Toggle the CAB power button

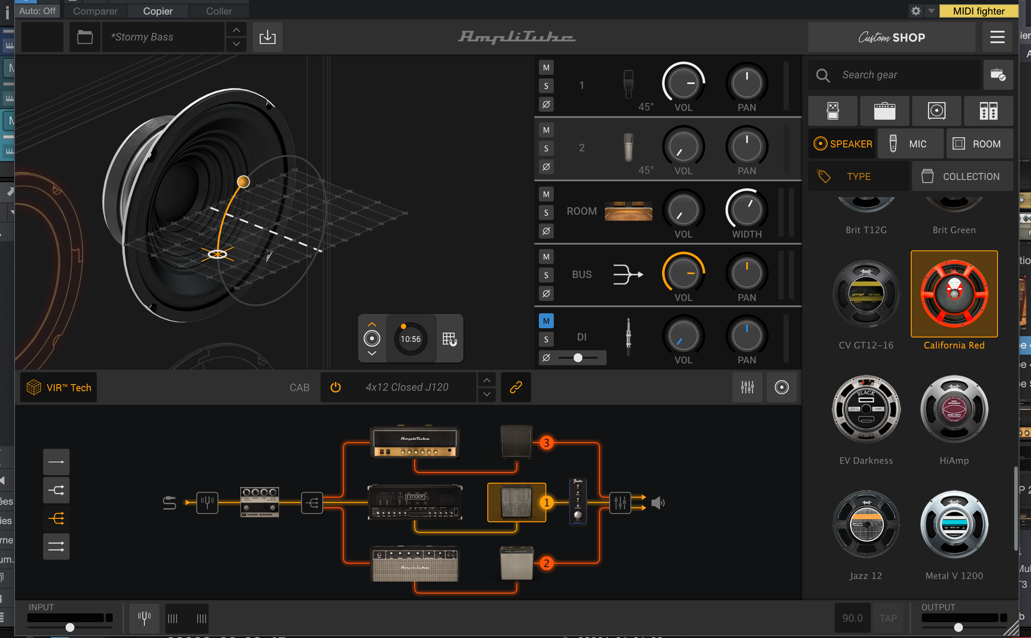335,387
